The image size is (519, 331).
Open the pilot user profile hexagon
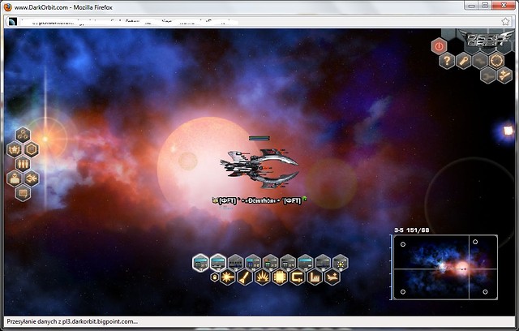[x=15, y=178]
